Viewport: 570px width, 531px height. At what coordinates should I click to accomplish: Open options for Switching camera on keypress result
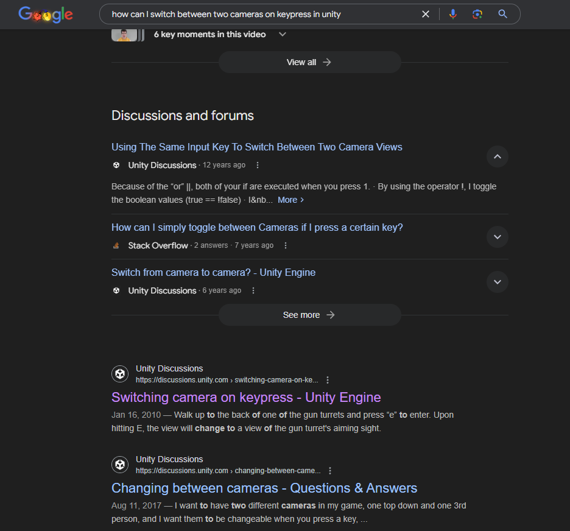[x=328, y=380]
